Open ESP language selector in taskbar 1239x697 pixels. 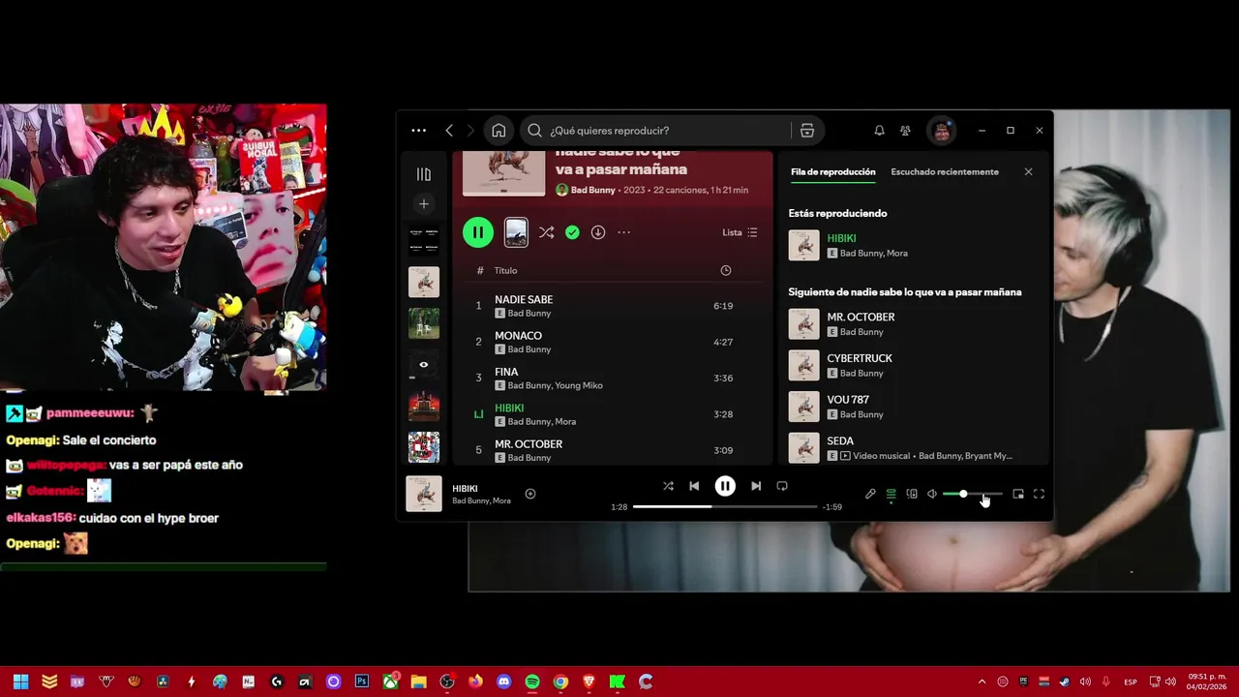click(x=1130, y=682)
